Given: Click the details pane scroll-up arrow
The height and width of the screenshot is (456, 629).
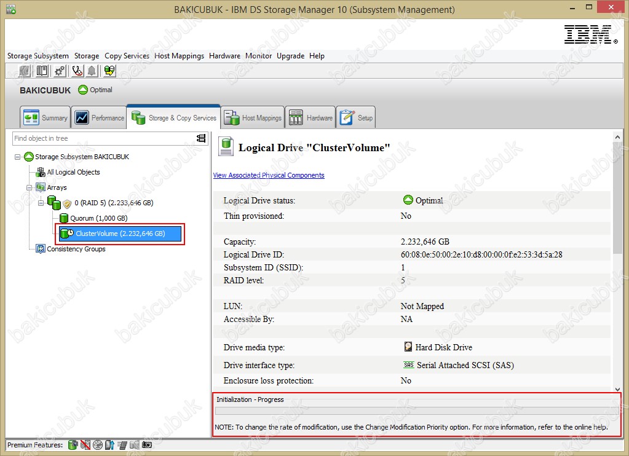Looking at the screenshot, I should pos(617,137).
